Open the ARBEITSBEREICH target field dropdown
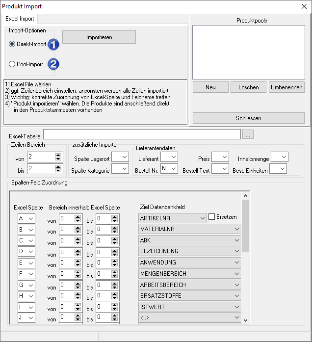The image size is (312, 342). 190,285
